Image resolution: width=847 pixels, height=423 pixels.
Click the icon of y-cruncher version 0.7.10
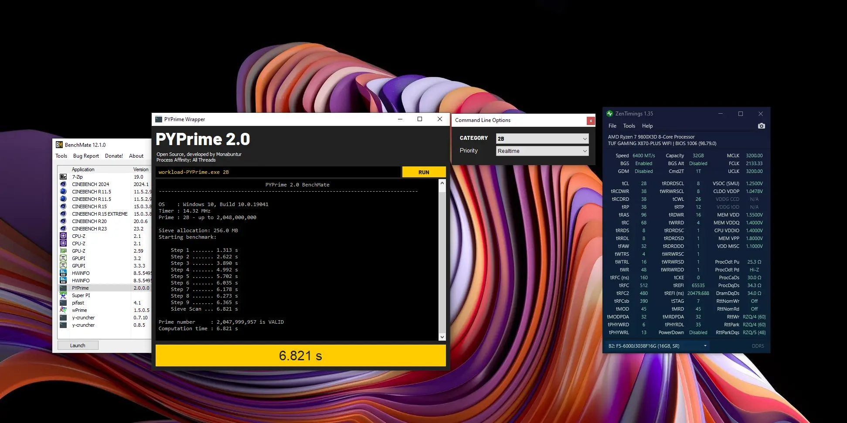[63, 318]
